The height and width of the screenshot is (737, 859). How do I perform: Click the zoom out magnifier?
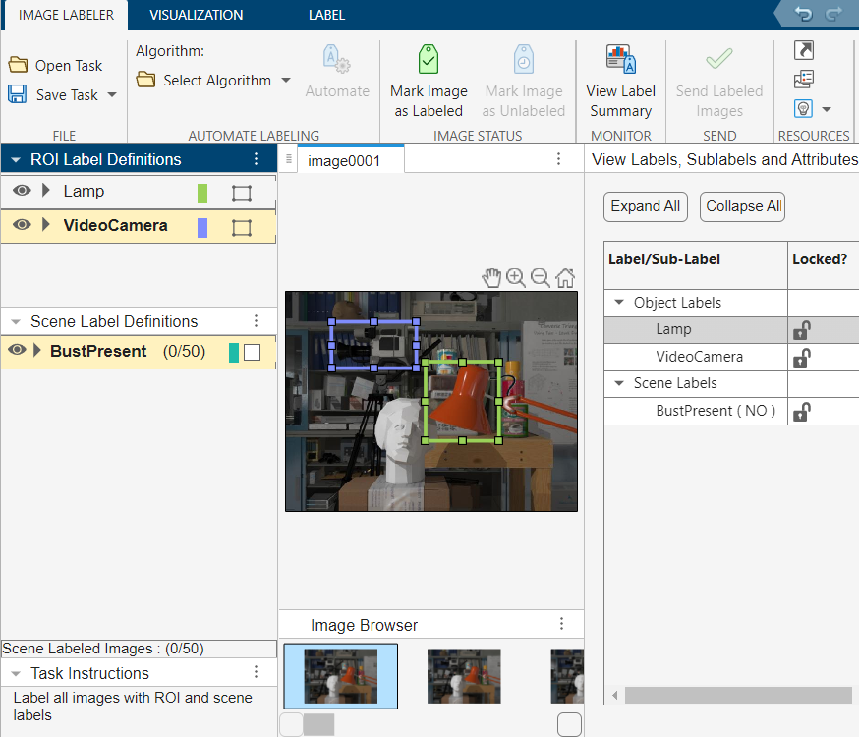541,278
